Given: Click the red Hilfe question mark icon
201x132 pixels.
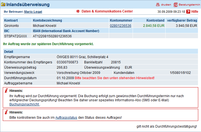Looking at the screenshot, I should pyautogui.click(x=188, y=12).
